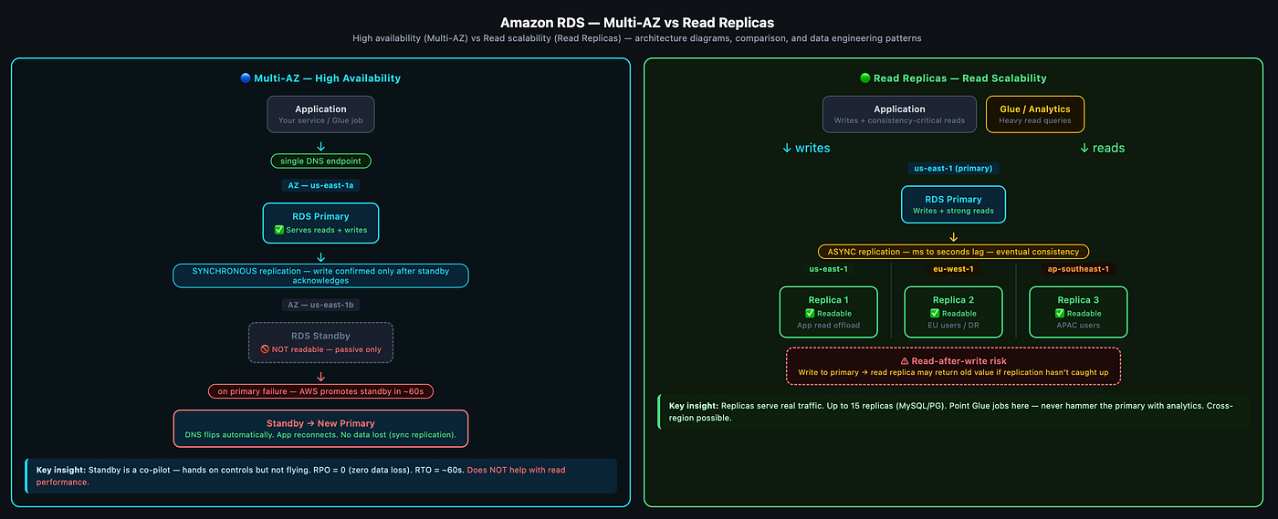The width and height of the screenshot is (1278, 519).
Task: Click the 'single DNS endpoint' pill
Action: [320, 161]
